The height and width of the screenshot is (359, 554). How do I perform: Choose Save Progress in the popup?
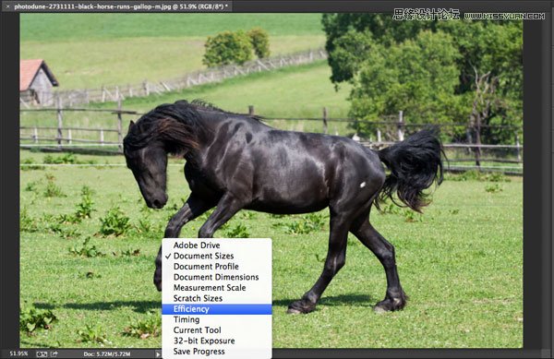coord(217,352)
